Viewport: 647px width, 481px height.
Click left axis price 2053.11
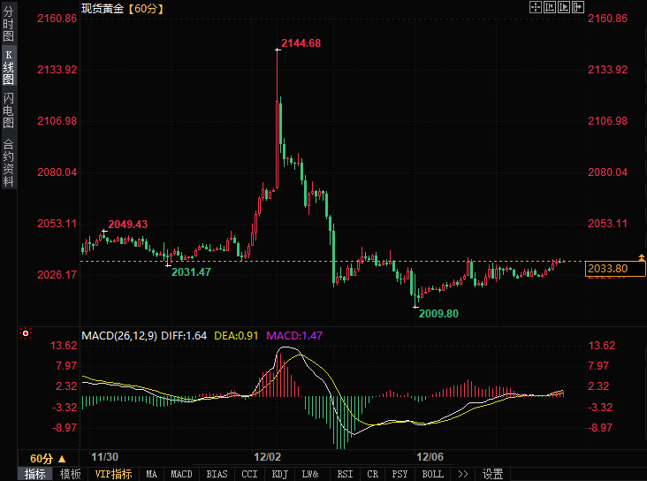coord(57,224)
